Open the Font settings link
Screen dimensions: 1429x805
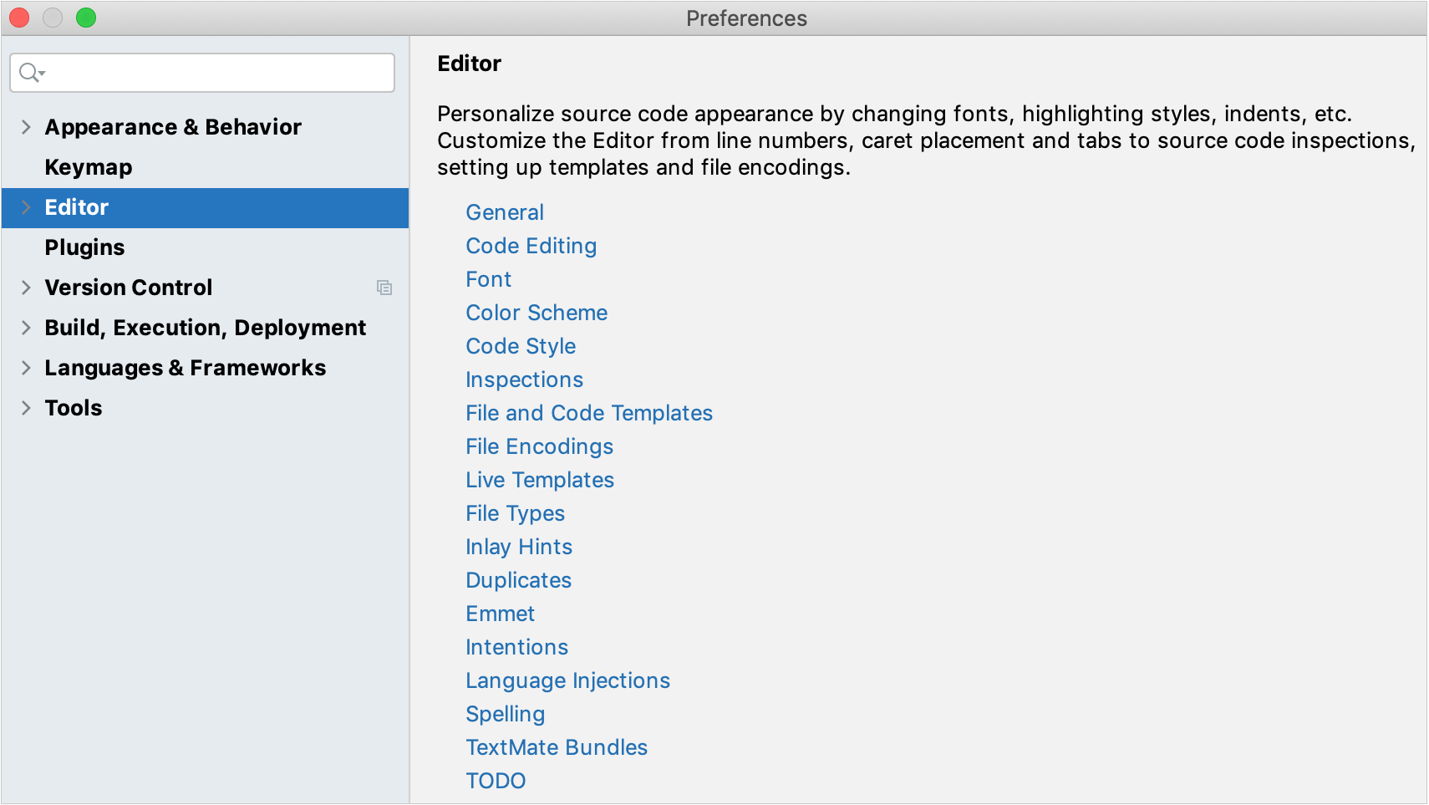pyautogui.click(x=488, y=279)
